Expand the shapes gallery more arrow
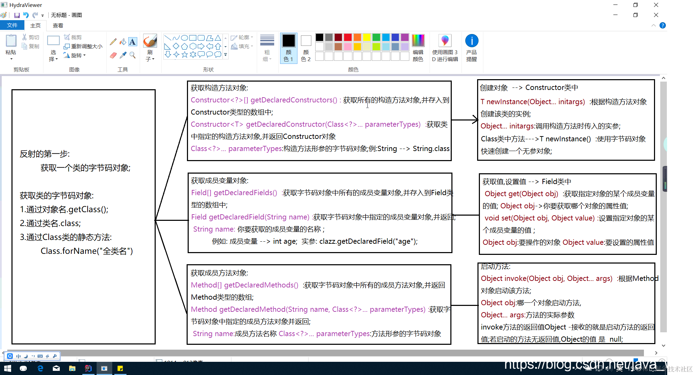 tap(226, 55)
